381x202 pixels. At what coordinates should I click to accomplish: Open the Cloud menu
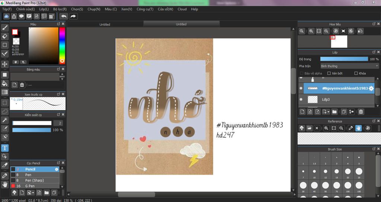(x=182, y=9)
